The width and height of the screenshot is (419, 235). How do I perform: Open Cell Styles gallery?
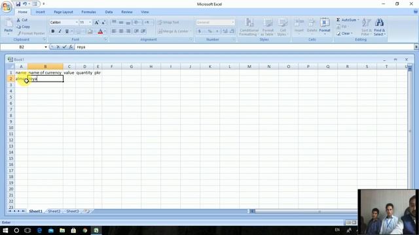coord(282,27)
